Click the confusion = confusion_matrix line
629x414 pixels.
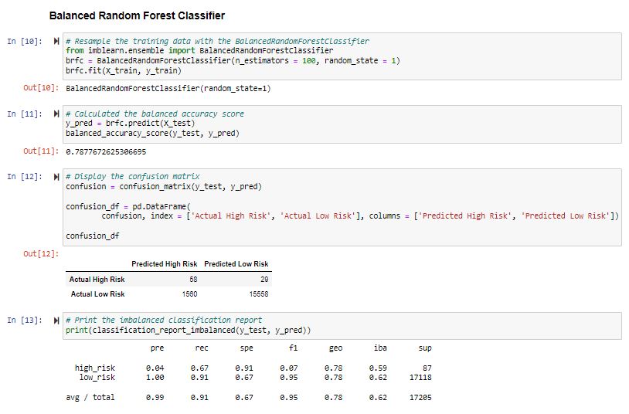tap(164, 187)
